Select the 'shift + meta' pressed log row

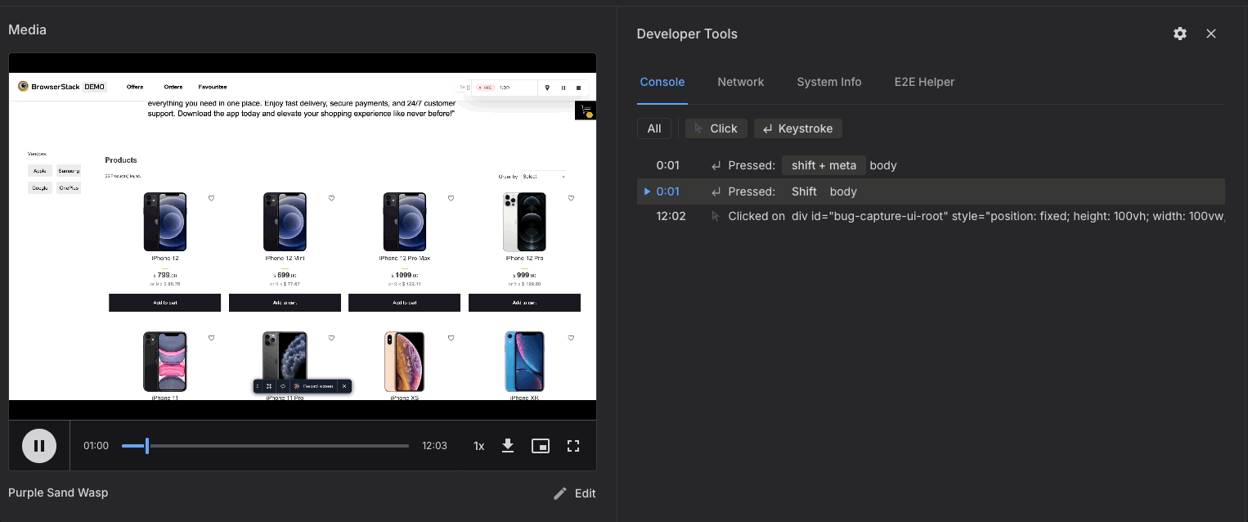[931, 165]
